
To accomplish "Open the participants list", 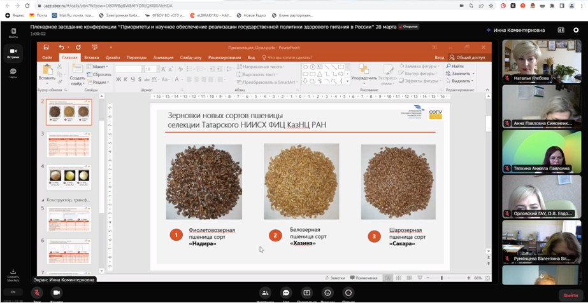I will (x=266, y=293).
